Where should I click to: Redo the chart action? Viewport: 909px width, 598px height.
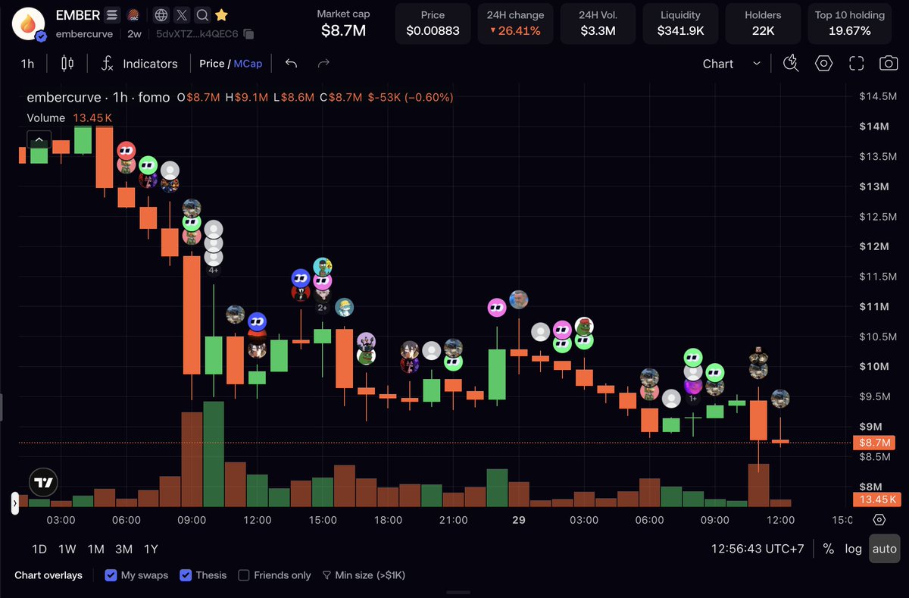pos(323,64)
